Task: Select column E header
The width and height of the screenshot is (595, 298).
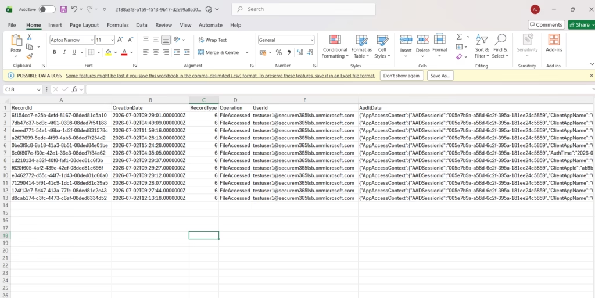Action: pyautogui.click(x=304, y=100)
